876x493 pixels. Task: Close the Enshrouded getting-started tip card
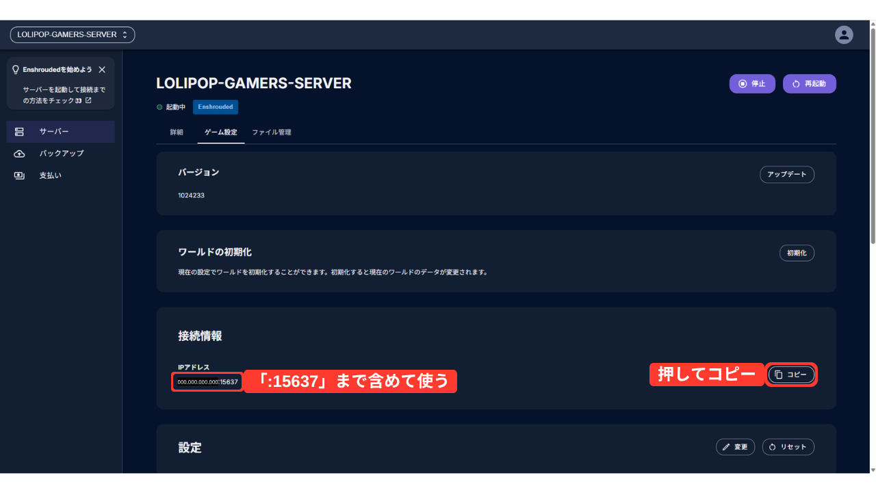(102, 69)
